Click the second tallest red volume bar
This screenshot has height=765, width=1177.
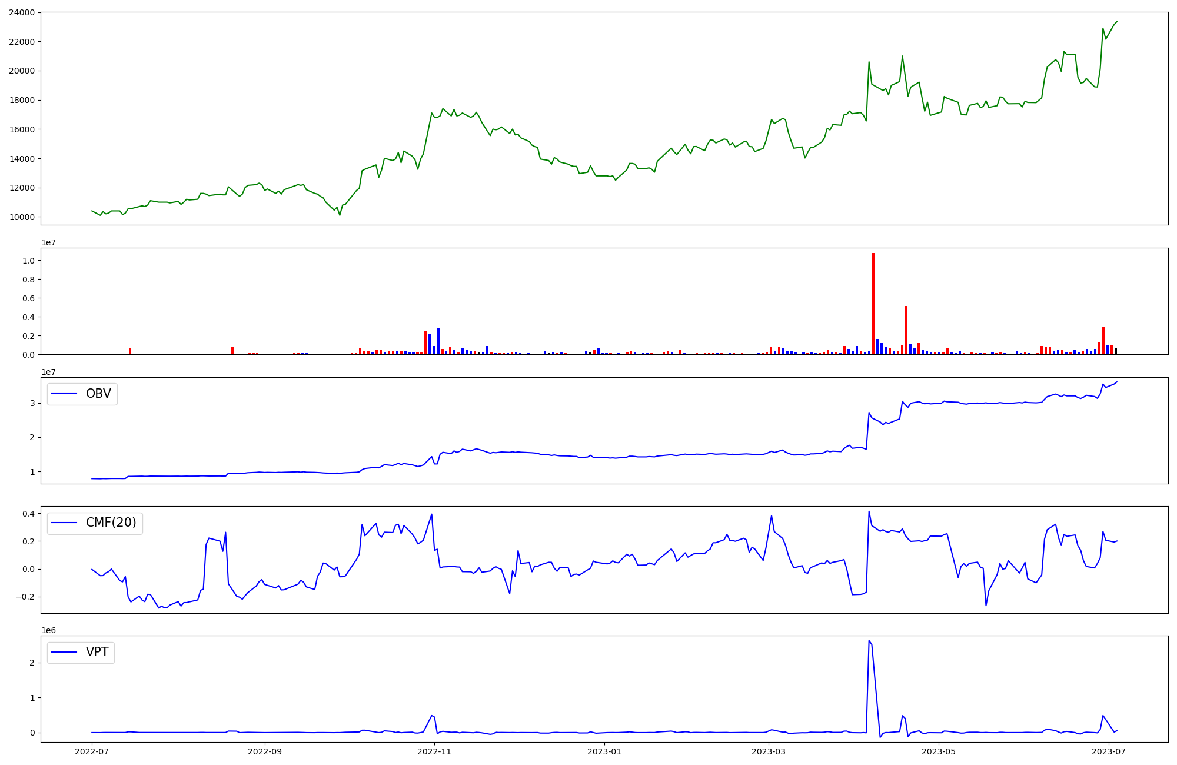pyautogui.click(x=906, y=330)
